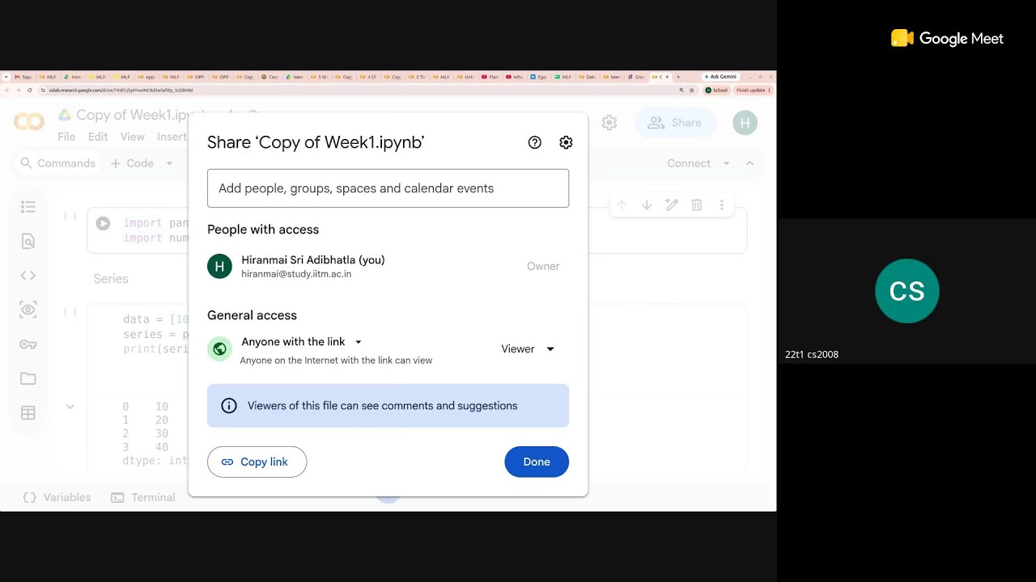Viewport: 1036px width, 582px height.
Task: Reload the page with browser refresh icon
Action: [30, 91]
